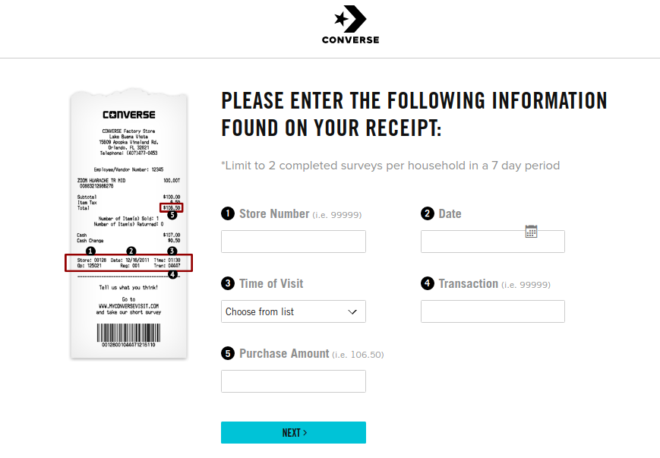Click the numbered badge 3 beside Time of Visit

227,283
